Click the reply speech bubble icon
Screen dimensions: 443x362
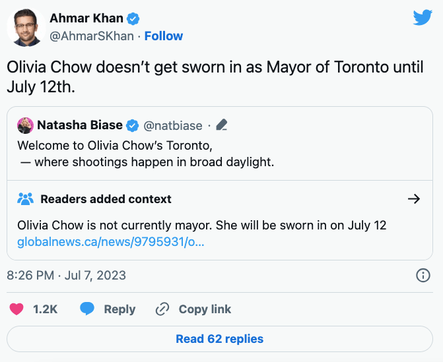(88, 309)
